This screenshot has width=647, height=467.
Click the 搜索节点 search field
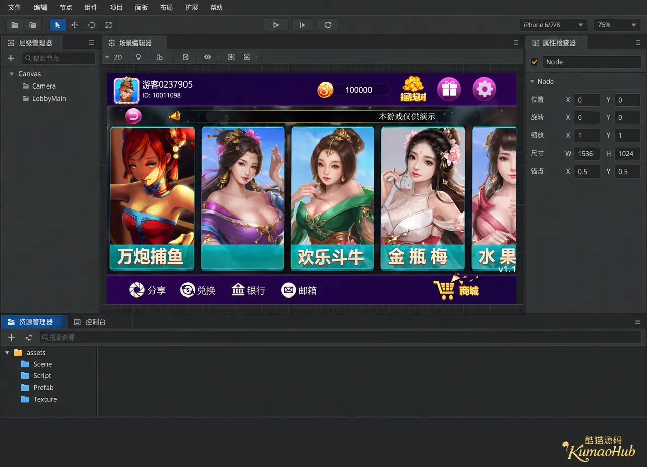tap(59, 58)
